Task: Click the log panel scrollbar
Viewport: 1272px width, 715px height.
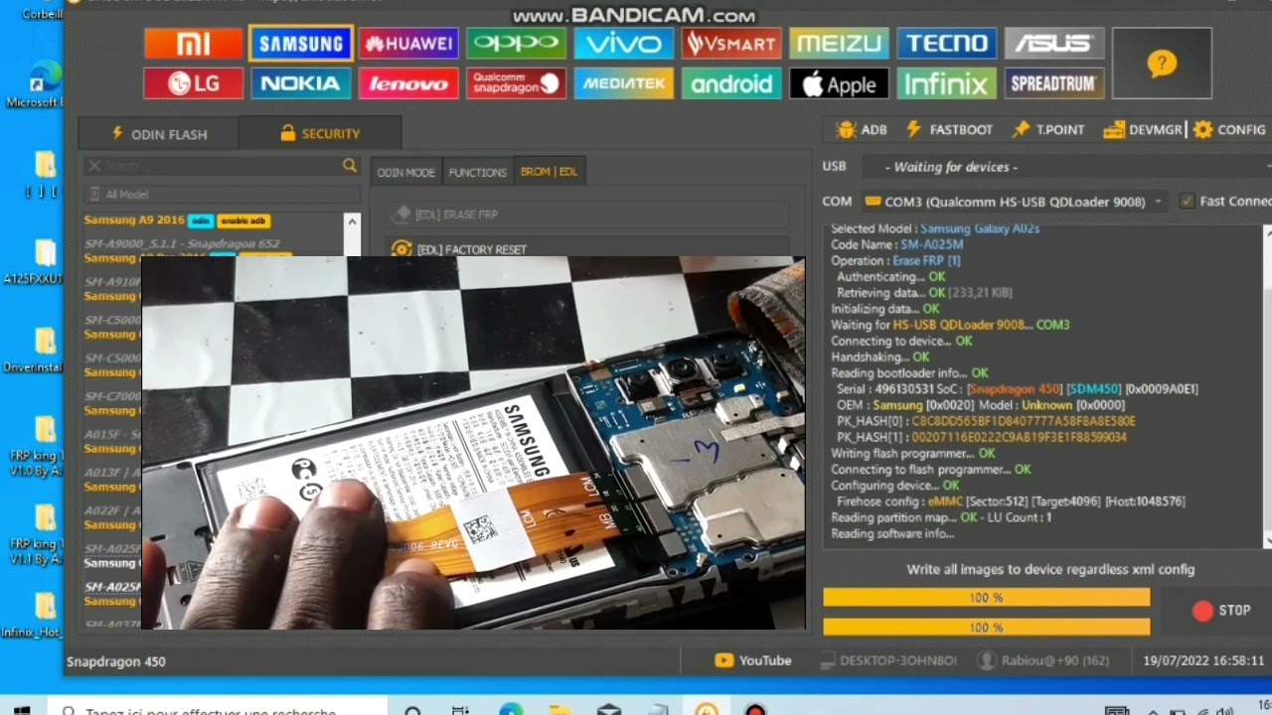Action: click(1267, 385)
